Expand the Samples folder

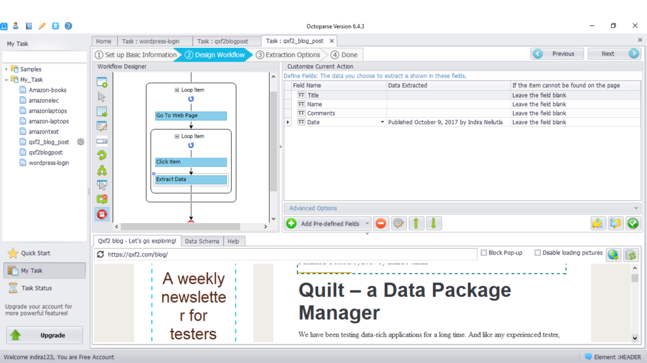(x=7, y=69)
